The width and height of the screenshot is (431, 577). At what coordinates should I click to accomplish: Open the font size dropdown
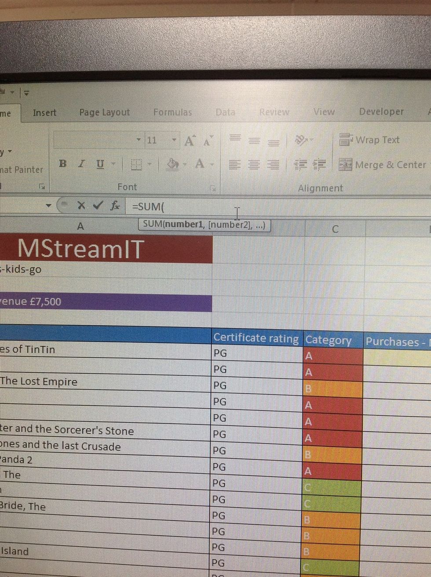[174, 140]
